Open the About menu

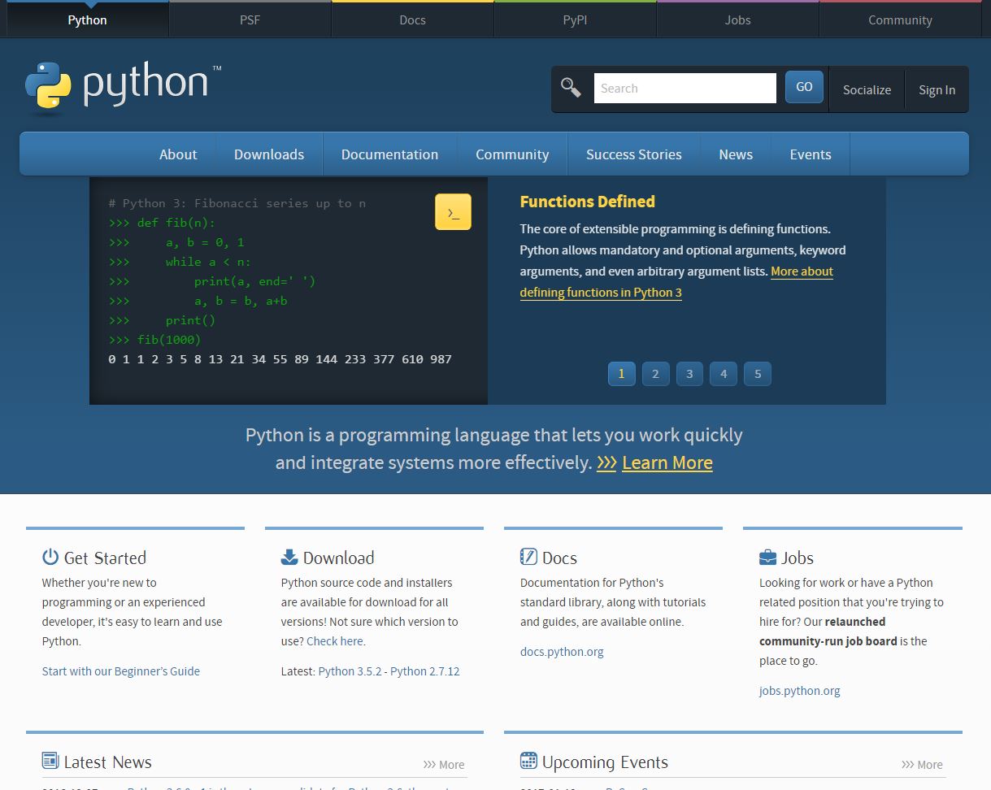[x=178, y=154]
